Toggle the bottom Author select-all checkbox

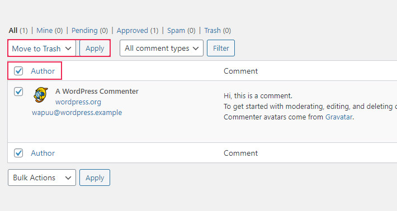pos(18,153)
